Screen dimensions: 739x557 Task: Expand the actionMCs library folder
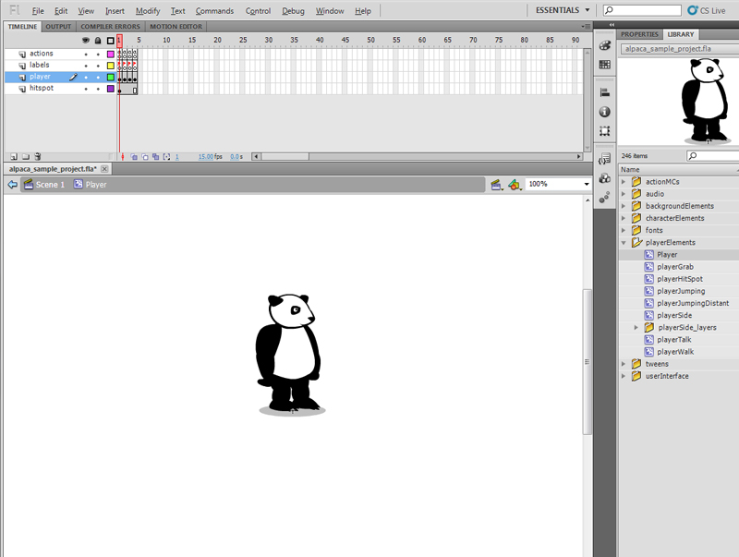tap(624, 182)
